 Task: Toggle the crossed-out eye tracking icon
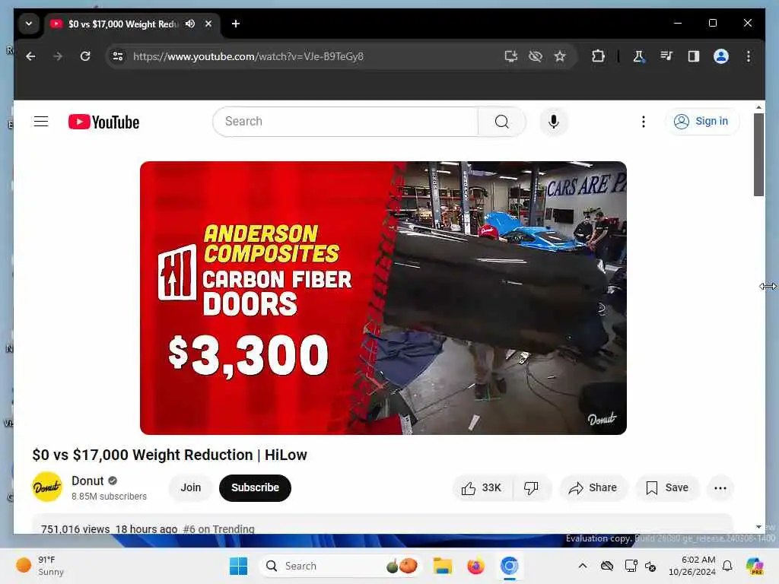coord(535,56)
